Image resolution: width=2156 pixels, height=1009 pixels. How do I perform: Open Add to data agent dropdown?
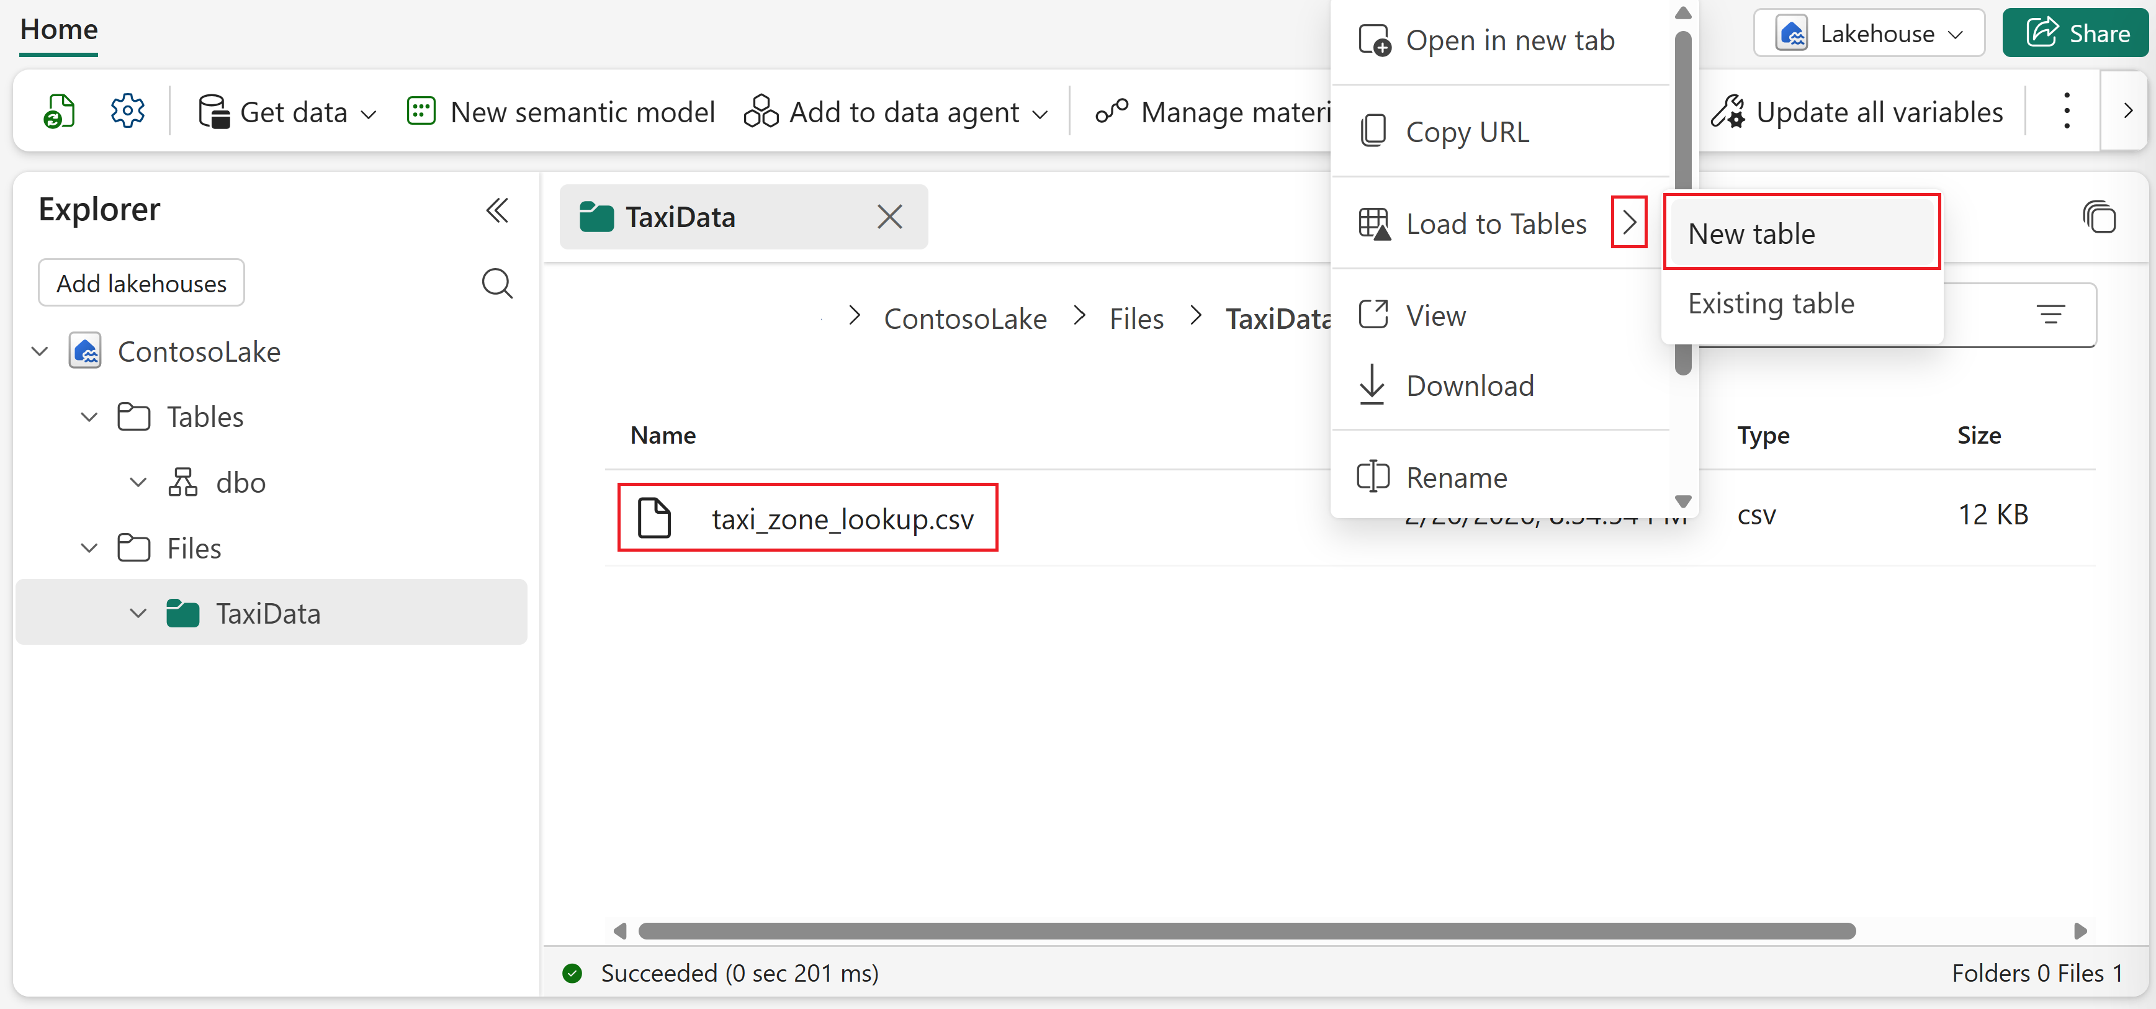click(x=896, y=111)
